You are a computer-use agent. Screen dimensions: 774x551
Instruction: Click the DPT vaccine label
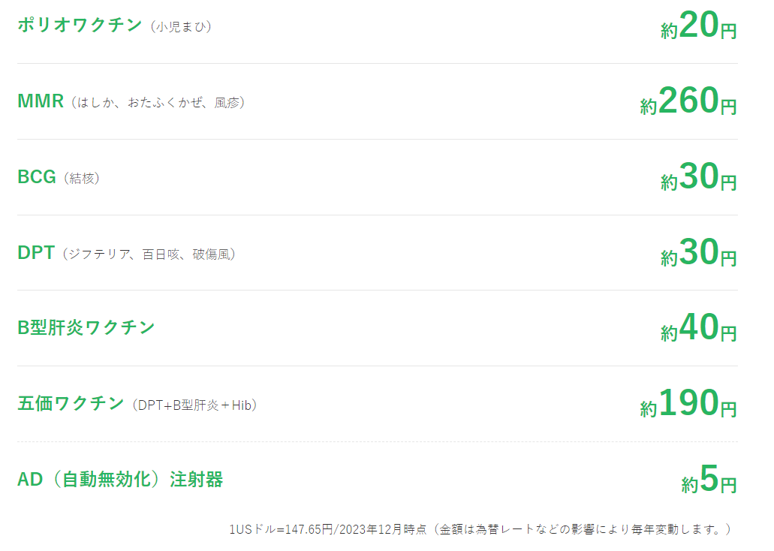click(35, 252)
